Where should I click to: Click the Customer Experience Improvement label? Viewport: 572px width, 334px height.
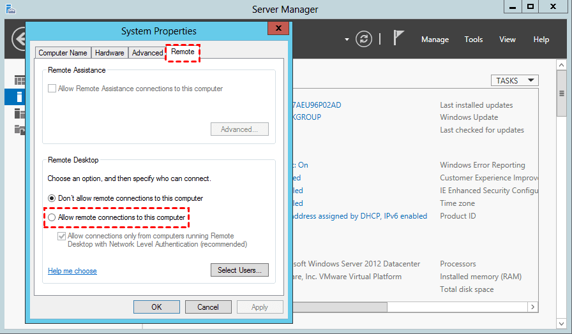click(x=489, y=178)
